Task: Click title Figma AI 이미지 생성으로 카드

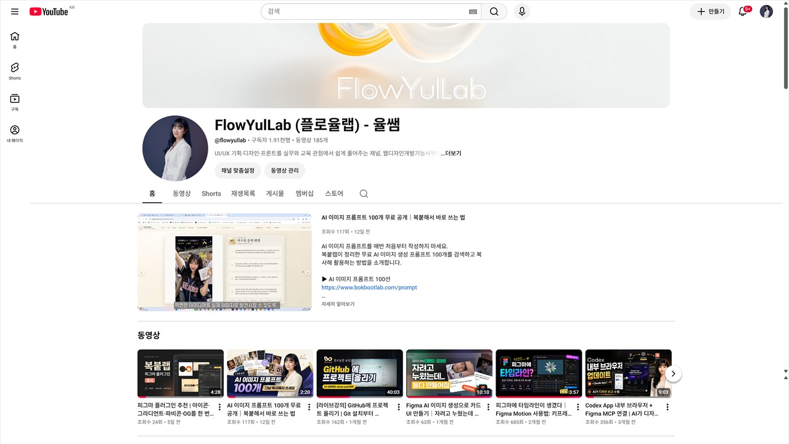Action: (x=444, y=409)
